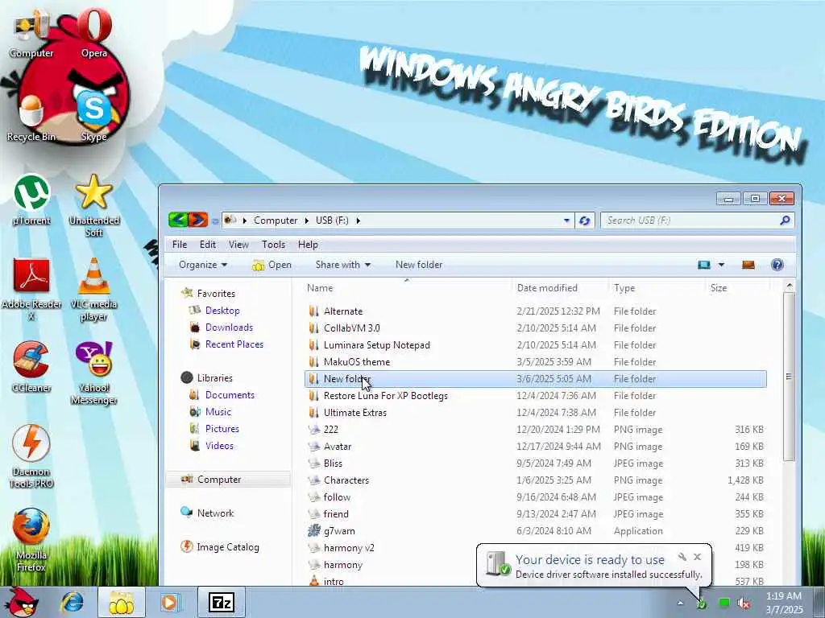Open Explorer help question mark
This screenshot has height=618, width=825.
point(777,265)
